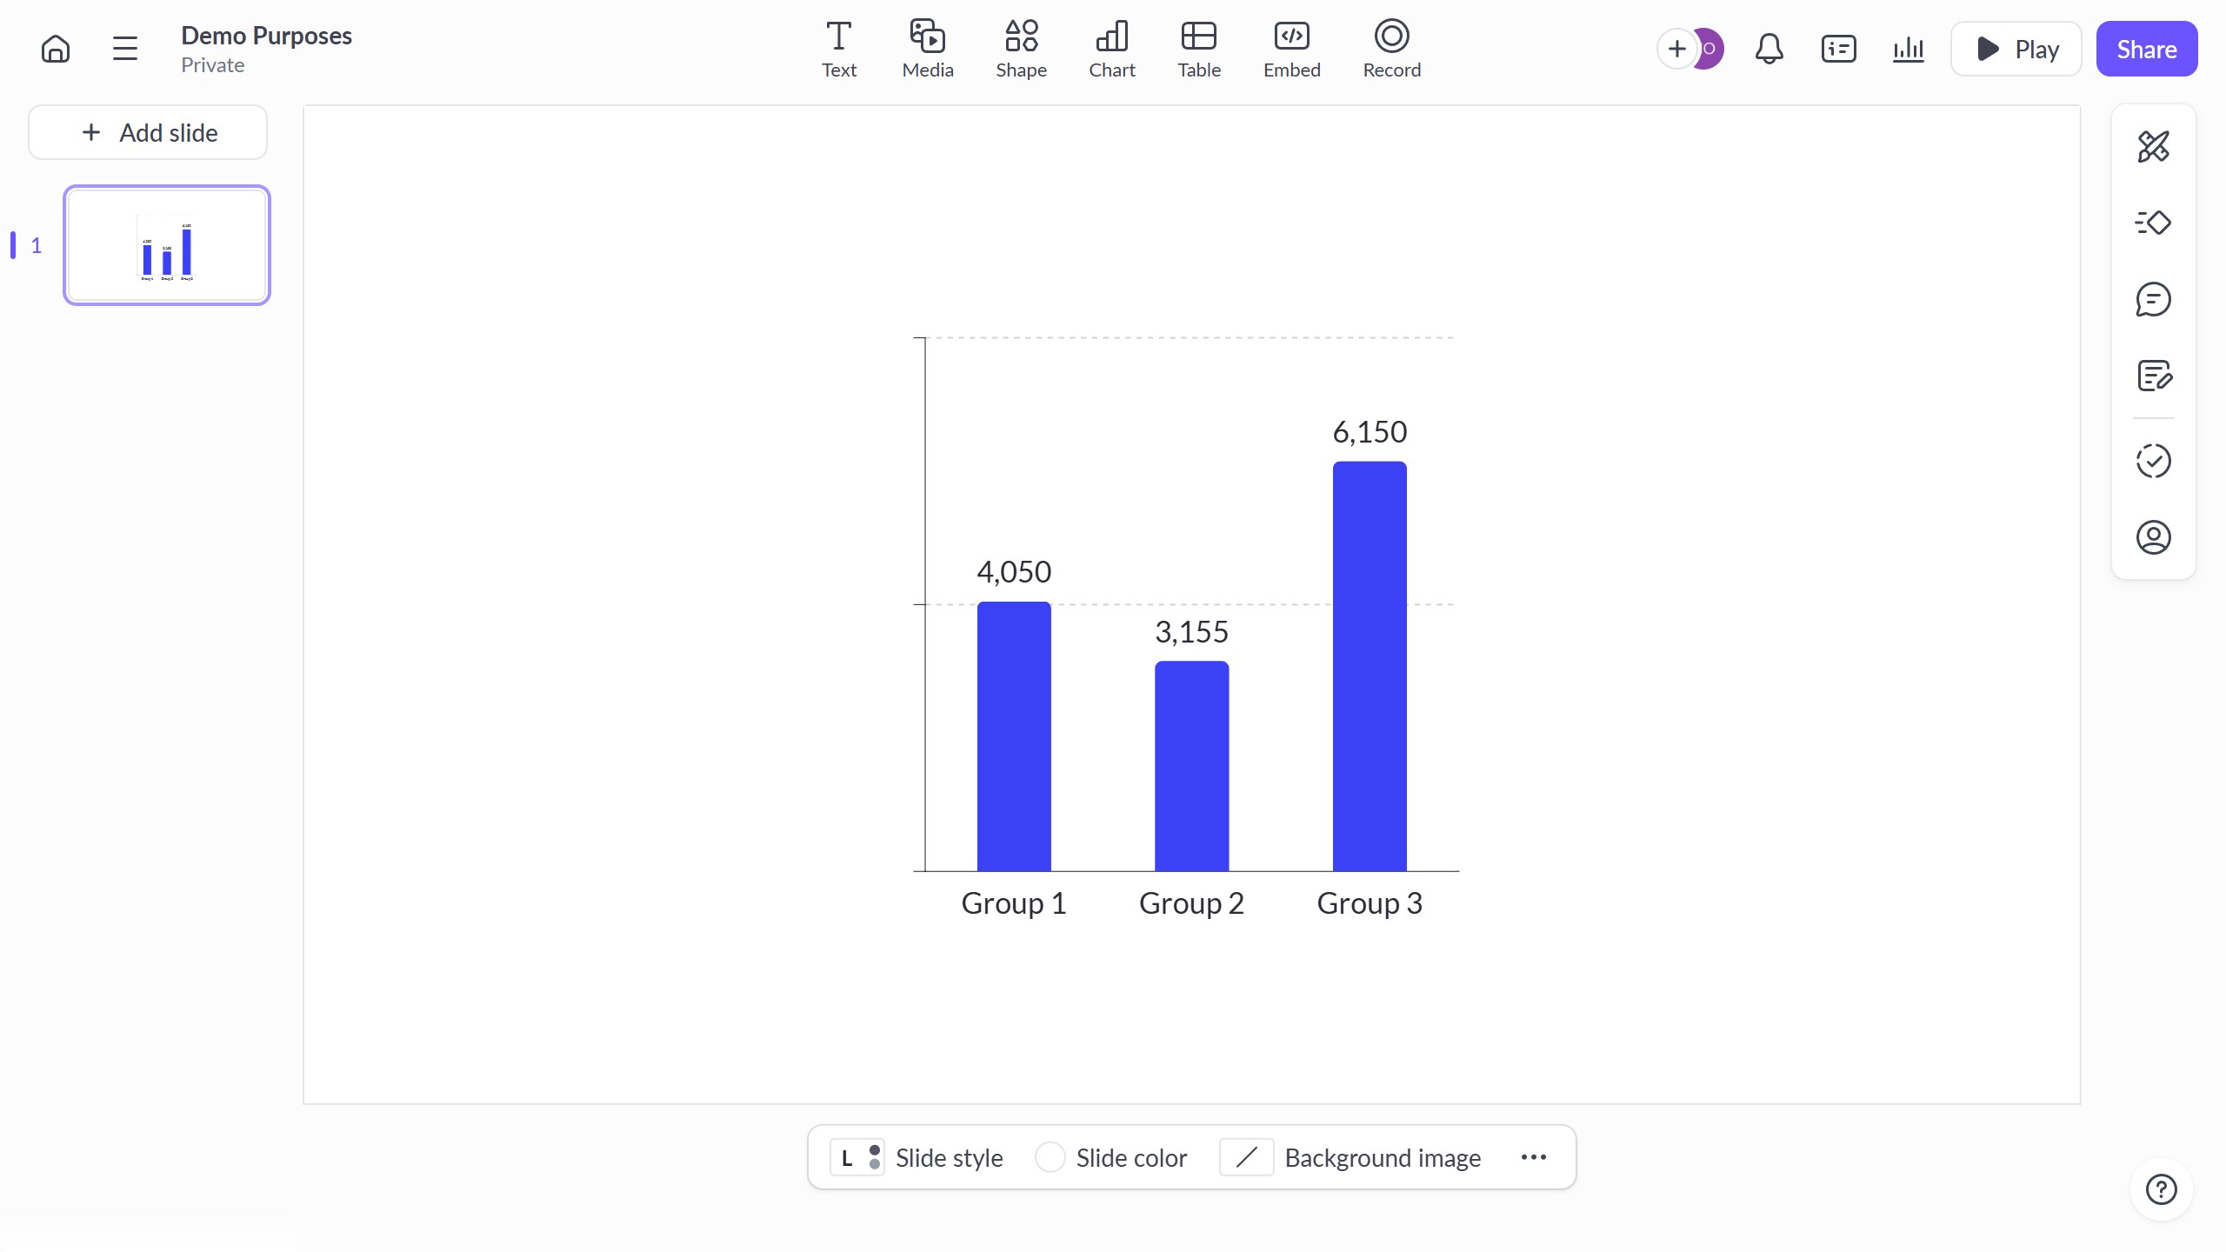Insert a Table into the slide
Image resolution: width=2226 pixels, height=1252 pixels.
1199,48
